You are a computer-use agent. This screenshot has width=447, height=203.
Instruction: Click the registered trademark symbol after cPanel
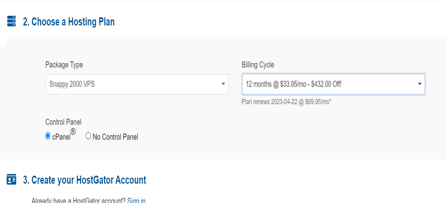73,132
